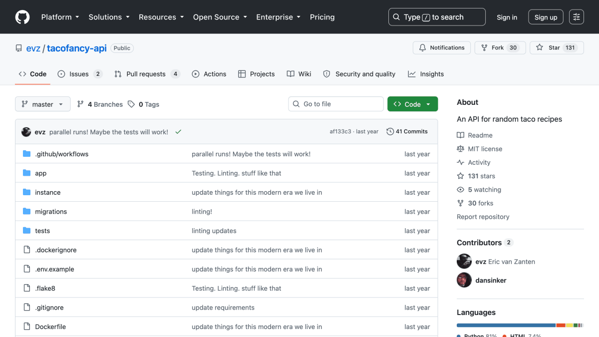Expand the Platform menu

pyautogui.click(x=60, y=17)
